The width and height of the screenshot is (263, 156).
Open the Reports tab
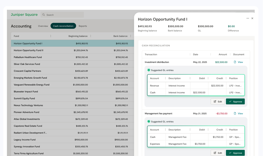[83, 26]
